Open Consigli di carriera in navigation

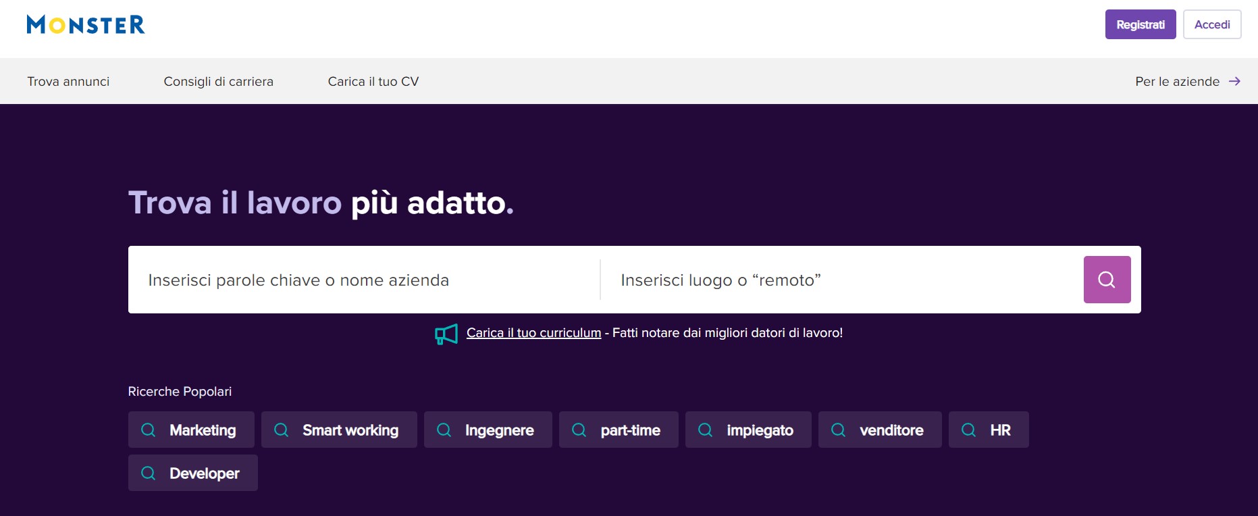(x=218, y=82)
